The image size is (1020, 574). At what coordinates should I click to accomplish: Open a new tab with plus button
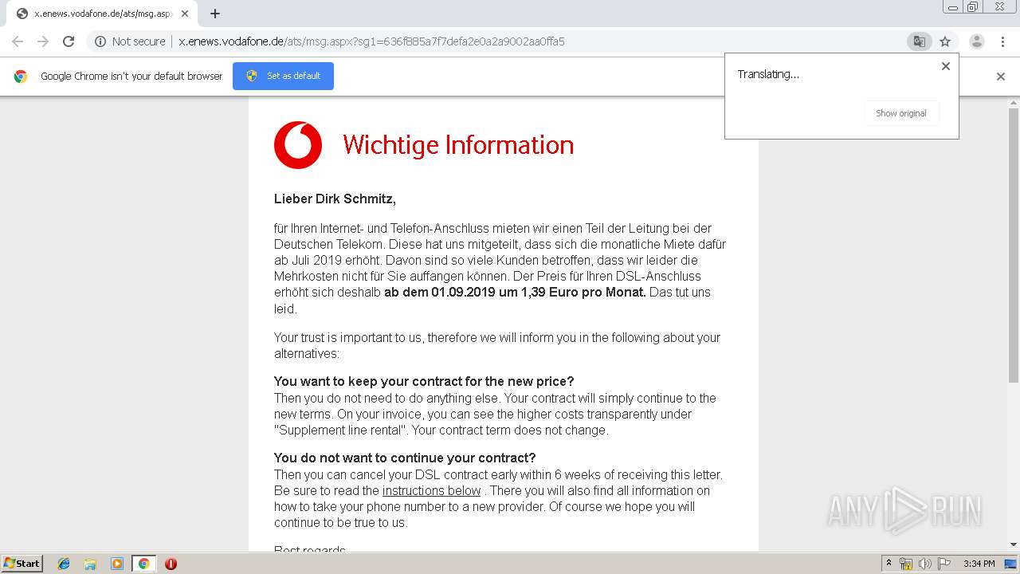click(x=215, y=14)
